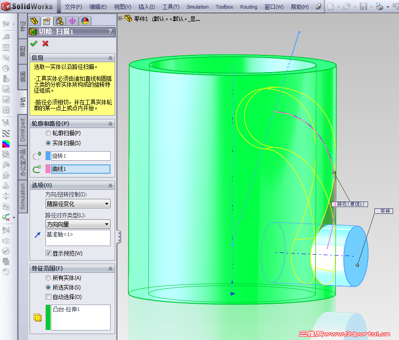Screen dimensions: 399x340
Task: Open the Simulation menu
Action: pos(197,7)
